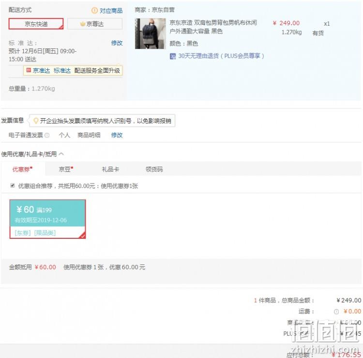The height and width of the screenshot is (358, 363).
Task: Choose 京尊达 premium delivery
Action: (x=95, y=24)
